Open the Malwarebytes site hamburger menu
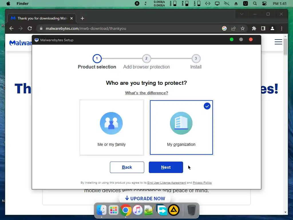 click(278, 42)
